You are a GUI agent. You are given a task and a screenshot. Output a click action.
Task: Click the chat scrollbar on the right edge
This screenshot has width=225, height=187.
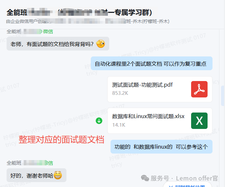click(223, 96)
